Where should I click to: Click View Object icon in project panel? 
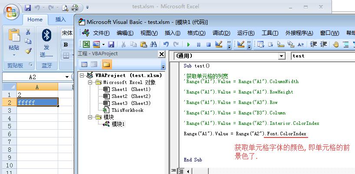(x=94, y=65)
